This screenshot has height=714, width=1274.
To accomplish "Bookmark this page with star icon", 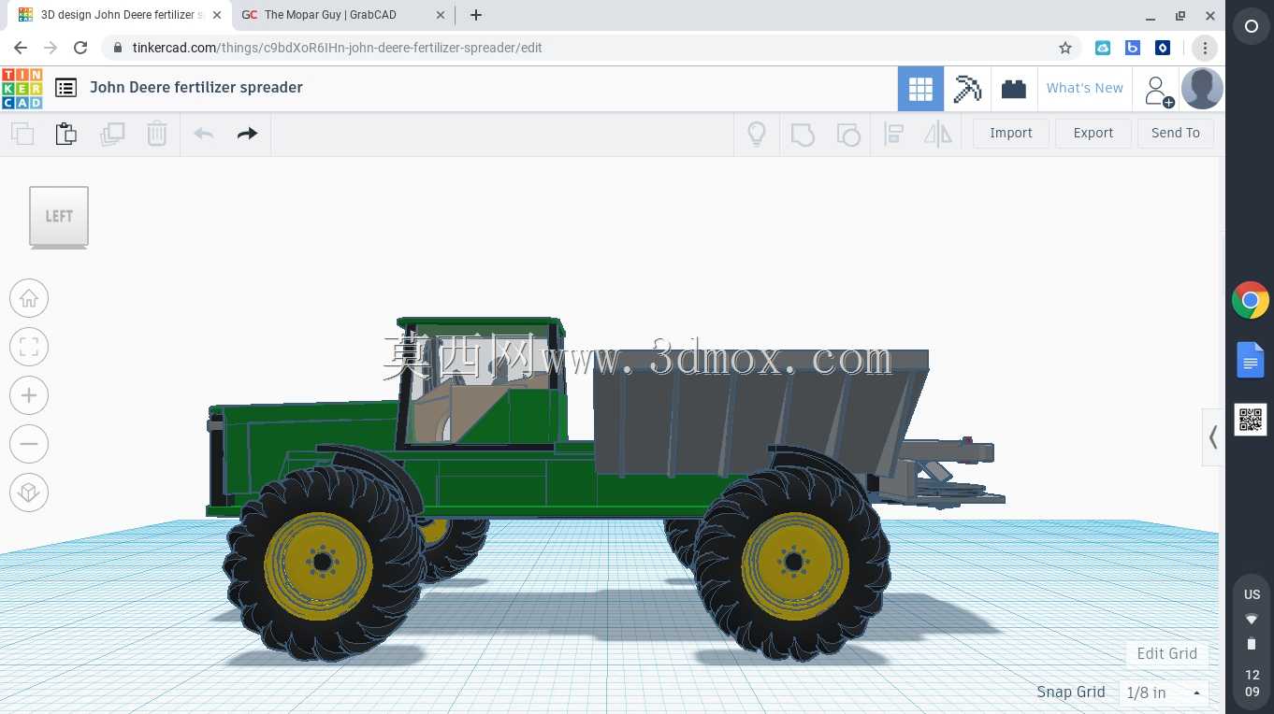I will 1064,48.
